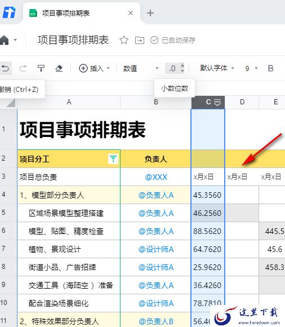285x327 pixels.
Task: Click the value 25.9620 in column C
Action: tap(207, 267)
